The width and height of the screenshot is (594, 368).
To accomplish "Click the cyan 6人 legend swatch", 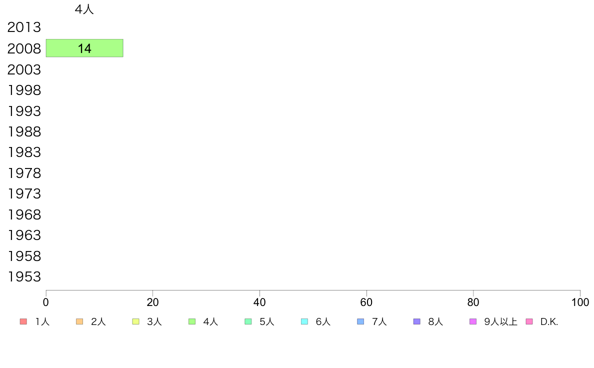I will click(304, 321).
